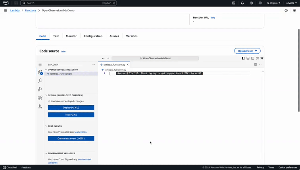Open the Privacy footer link
The image size is (300, 170).
coord(260,168)
